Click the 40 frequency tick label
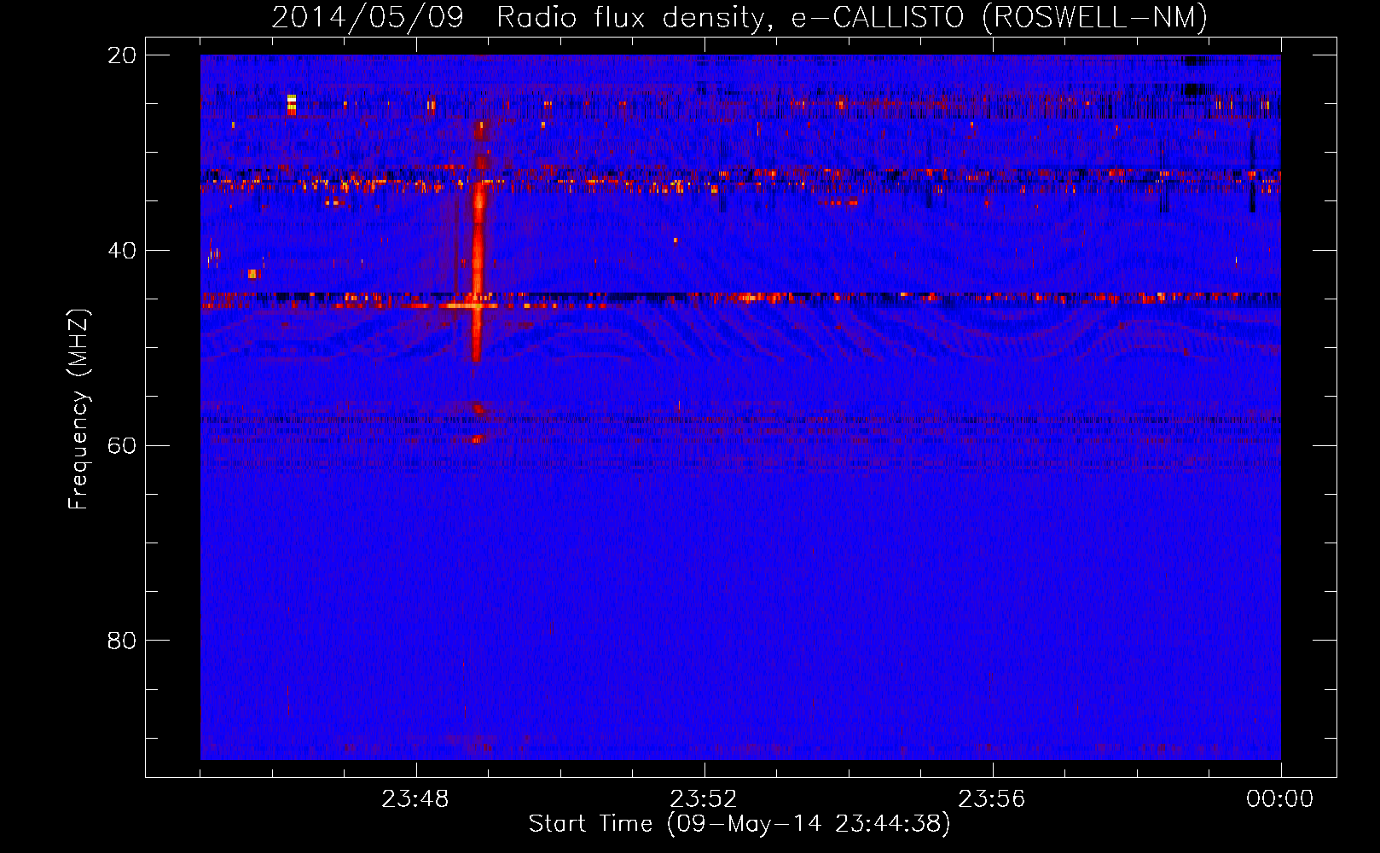The height and width of the screenshot is (853, 1380). point(122,251)
